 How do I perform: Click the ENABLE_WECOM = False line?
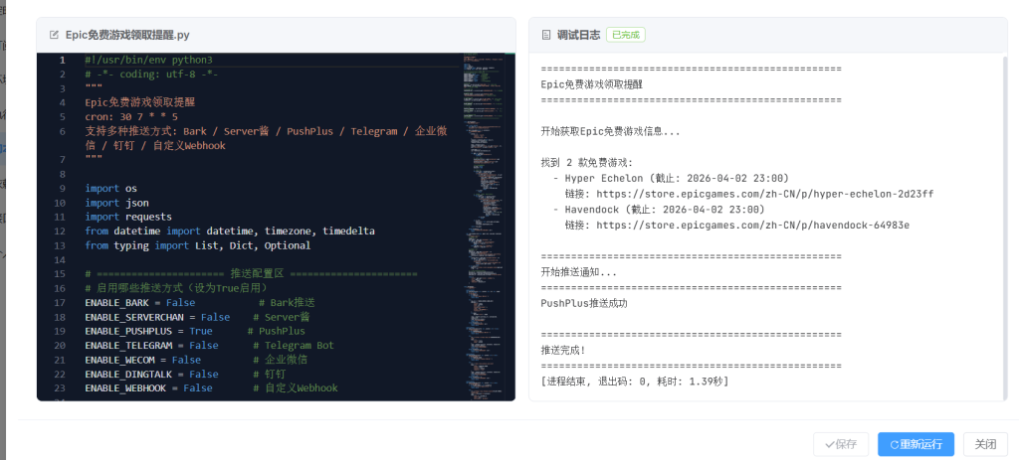coord(196,360)
